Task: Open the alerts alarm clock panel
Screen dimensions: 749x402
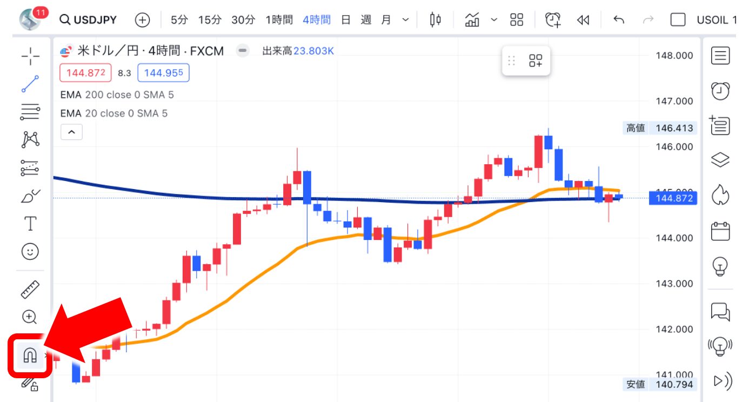Action: coord(720,91)
